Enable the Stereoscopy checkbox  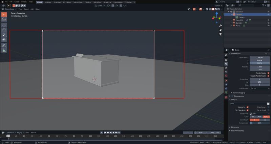pos(232,96)
